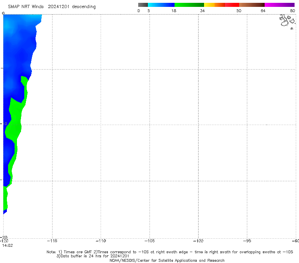Viewport: 299px width, 263px height.
Task: Click the Galapagos Islands outline on the map
Action: [287, 21]
